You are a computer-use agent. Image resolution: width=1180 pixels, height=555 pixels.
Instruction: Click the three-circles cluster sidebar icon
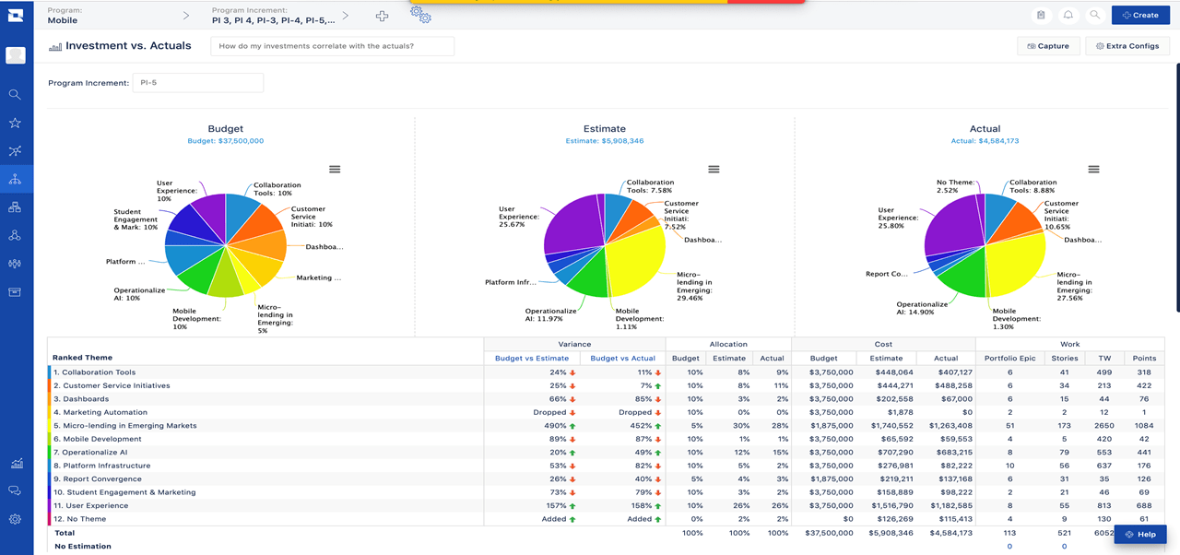point(15,235)
